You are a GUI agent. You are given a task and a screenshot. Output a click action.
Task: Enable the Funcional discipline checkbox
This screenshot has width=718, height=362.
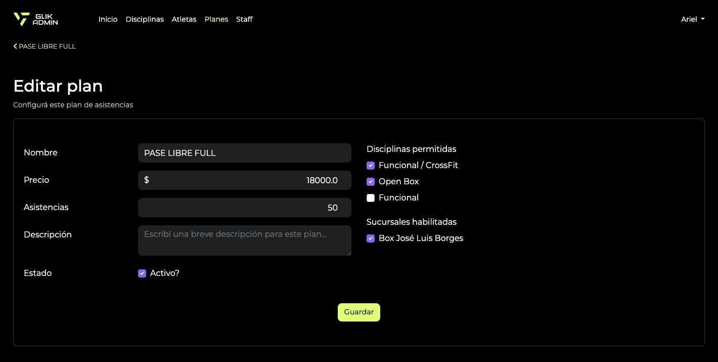click(x=371, y=198)
